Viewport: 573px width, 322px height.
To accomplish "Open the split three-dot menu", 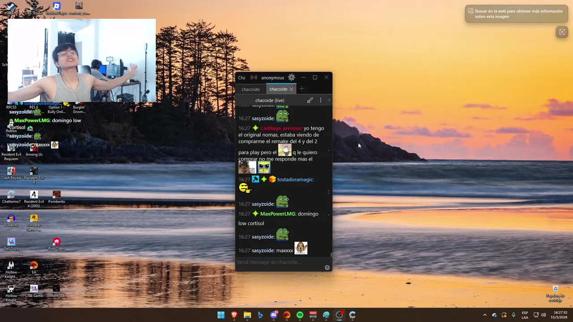I will 321,100.
